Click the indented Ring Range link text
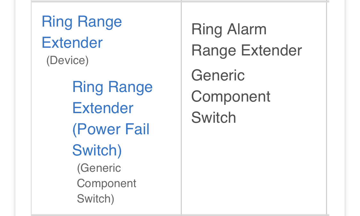 click(x=112, y=87)
